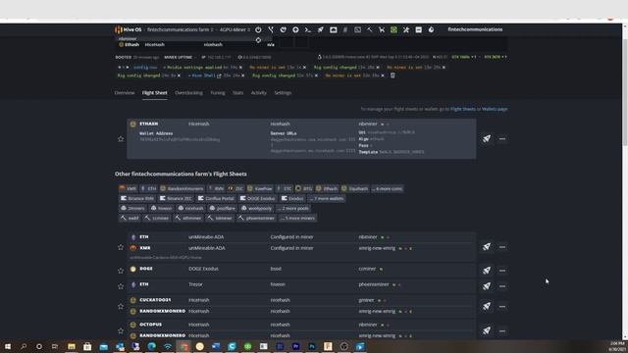Launch the OCTOPUS flight sheet rocket
The width and height of the screenshot is (628, 353).
tap(487, 330)
